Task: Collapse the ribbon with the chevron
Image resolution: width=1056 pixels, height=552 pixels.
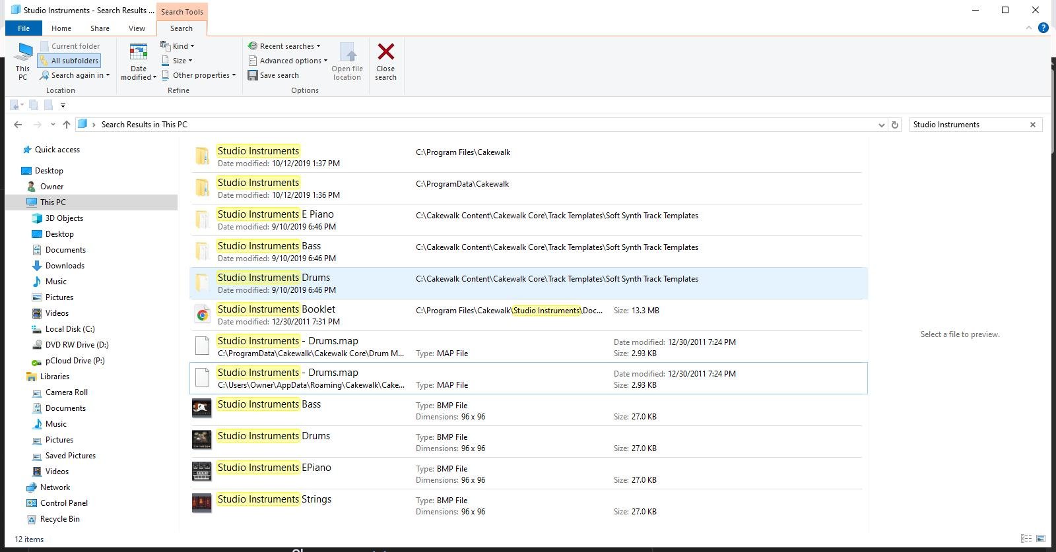Action: pos(1028,28)
